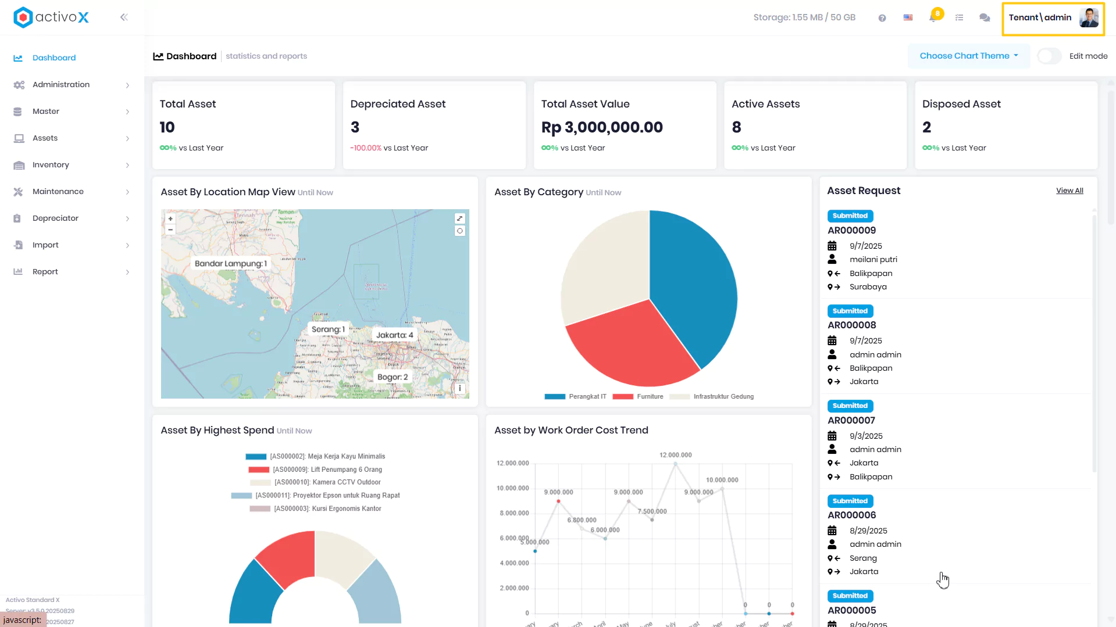This screenshot has width=1116, height=627.
Task: Open the task list icon in header
Action: click(x=959, y=17)
